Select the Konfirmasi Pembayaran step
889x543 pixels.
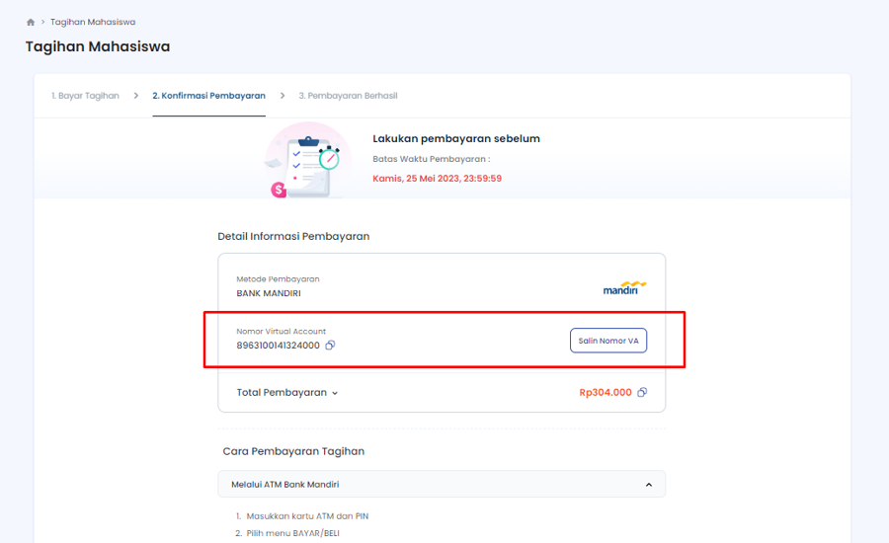click(x=208, y=96)
